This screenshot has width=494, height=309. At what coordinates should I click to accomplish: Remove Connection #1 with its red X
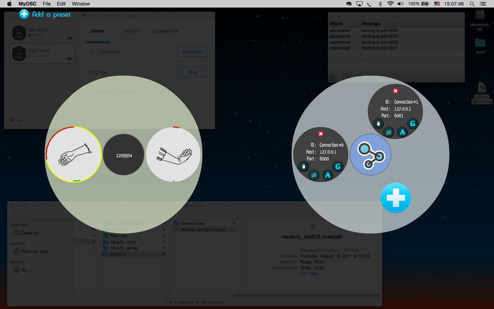pyautogui.click(x=396, y=91)
